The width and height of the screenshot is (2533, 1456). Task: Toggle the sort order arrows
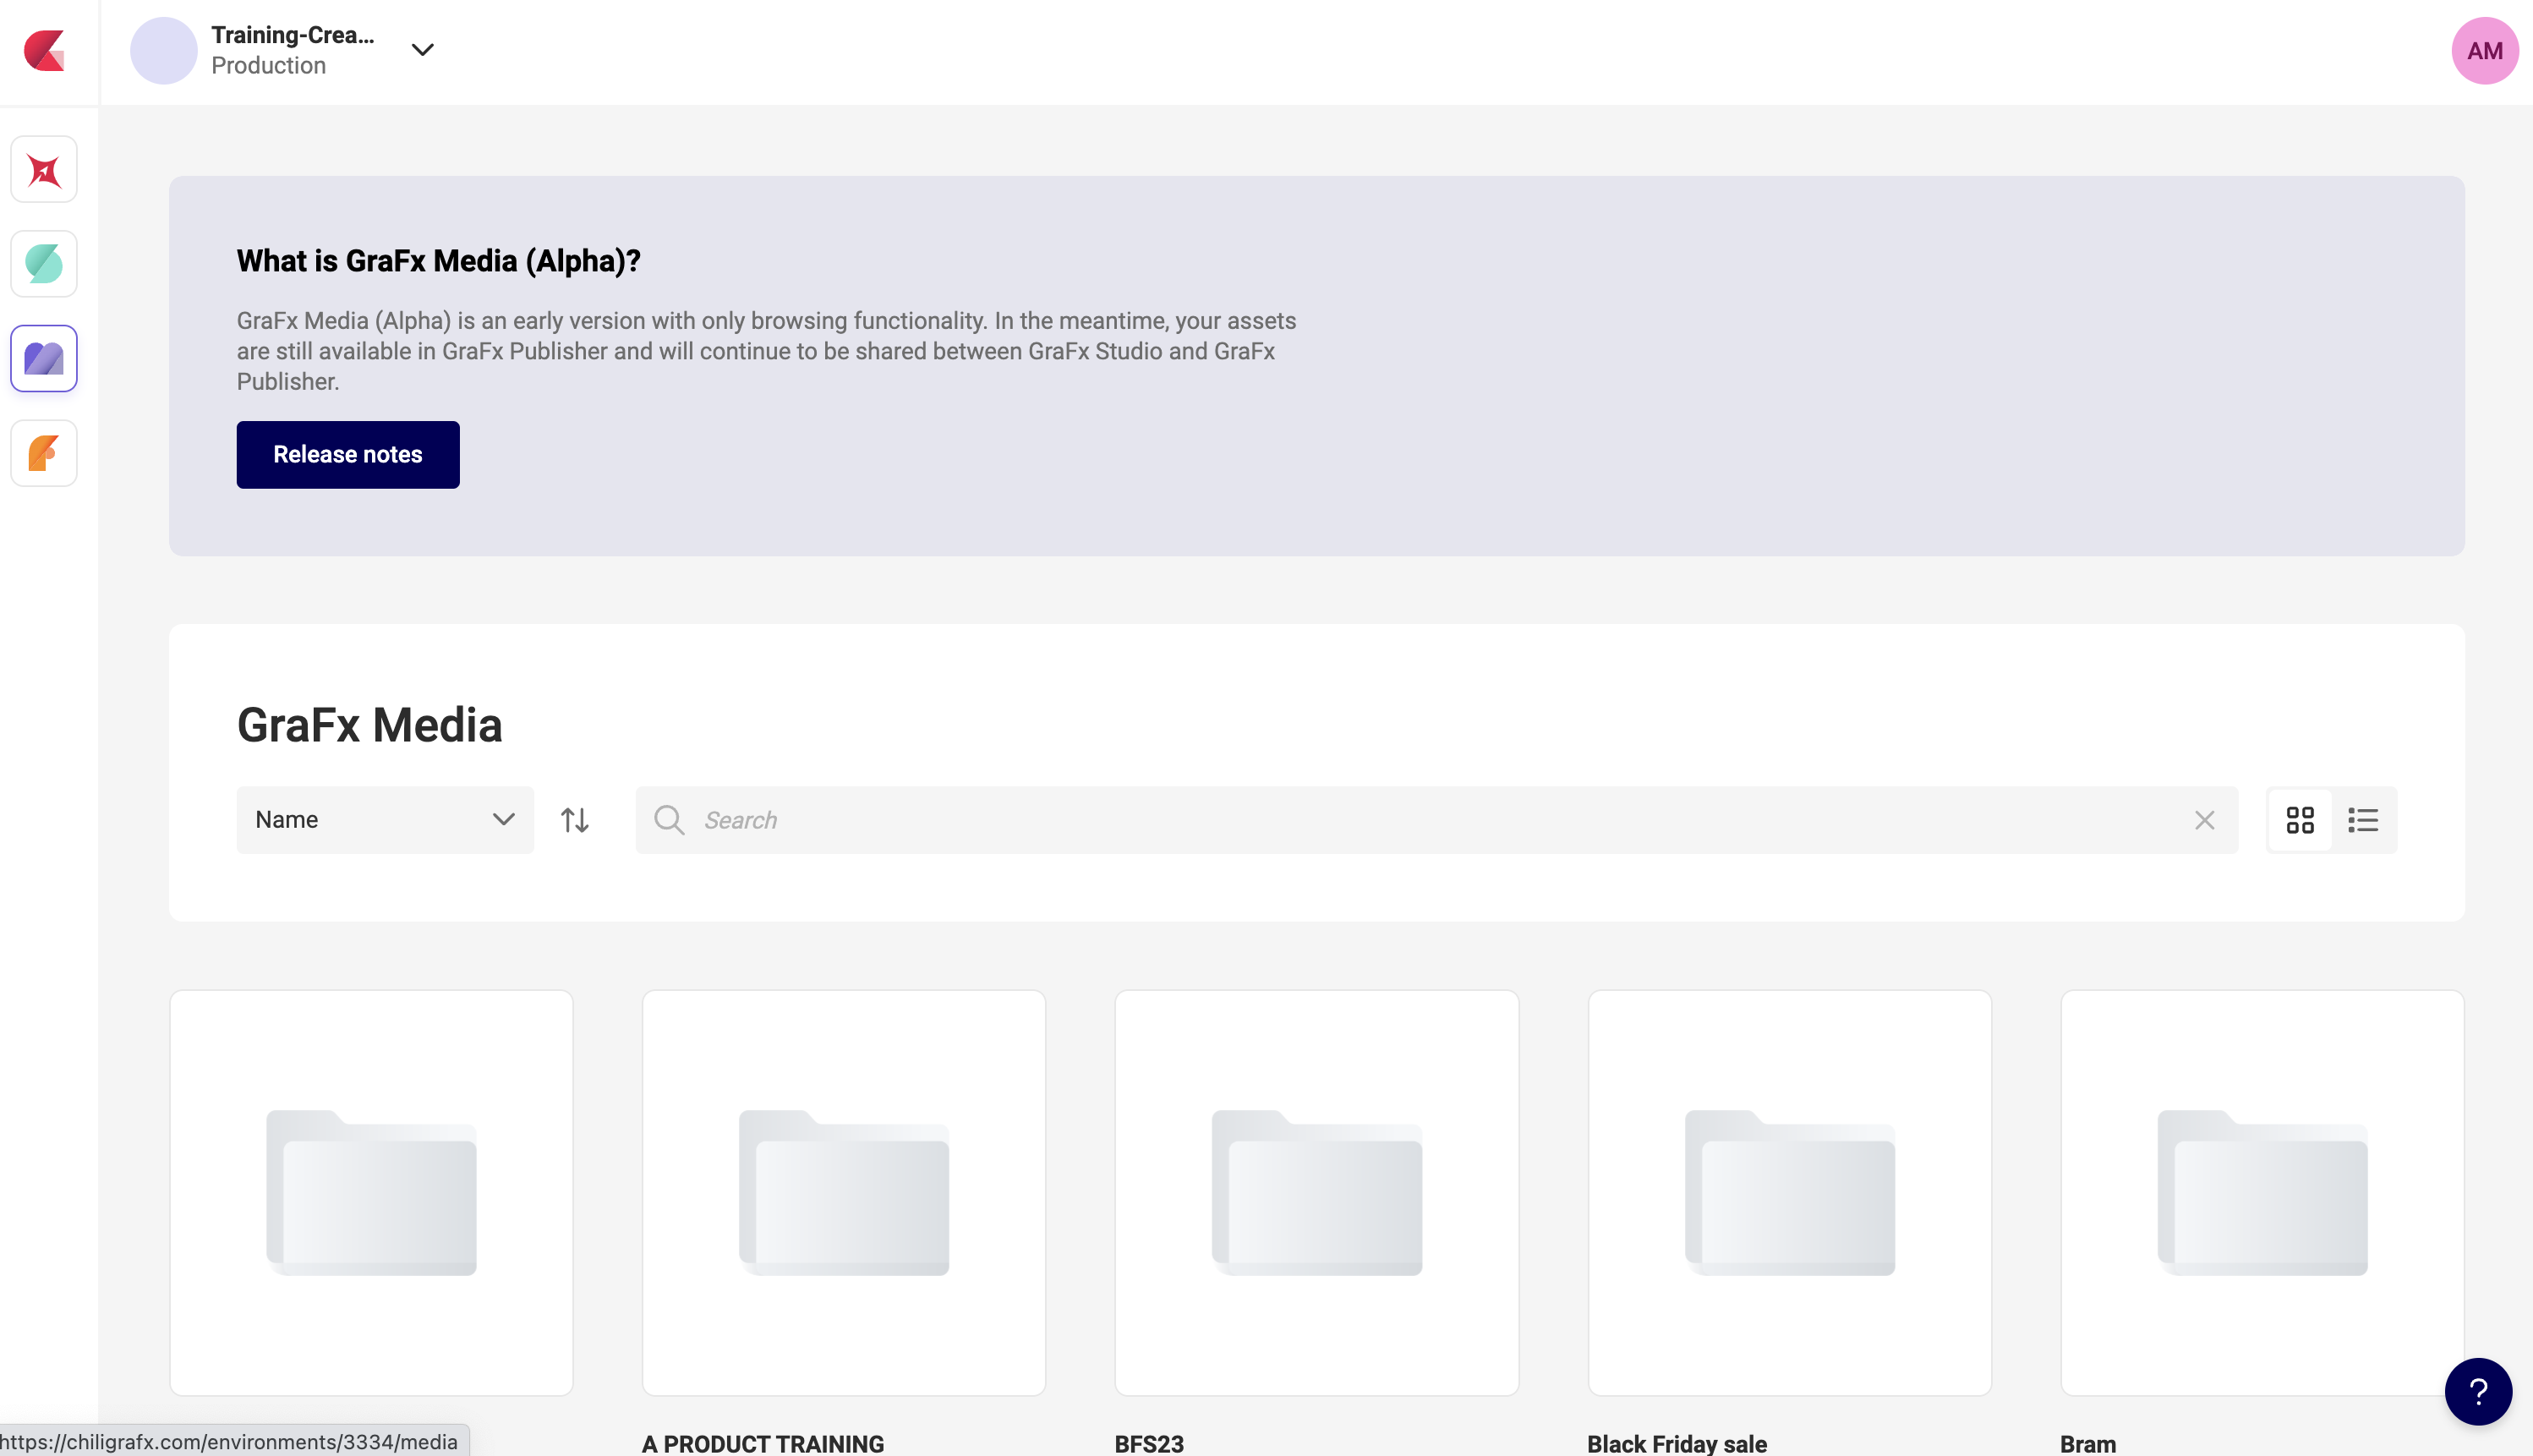coord(575,820)
